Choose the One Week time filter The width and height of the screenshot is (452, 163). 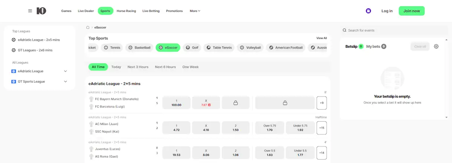pyautogui.click(x=190, y=67)
